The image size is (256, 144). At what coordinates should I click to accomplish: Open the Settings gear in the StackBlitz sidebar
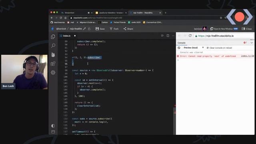(53, 72)
